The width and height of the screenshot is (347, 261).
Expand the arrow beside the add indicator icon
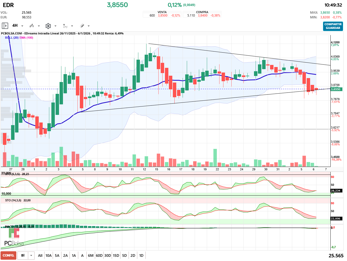pos(72,26)
